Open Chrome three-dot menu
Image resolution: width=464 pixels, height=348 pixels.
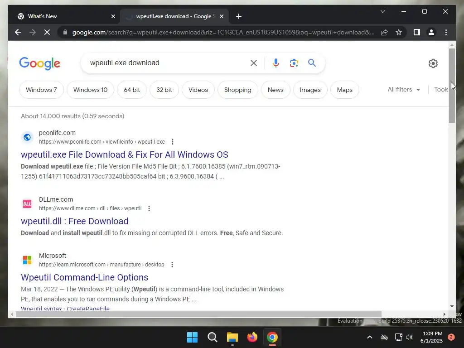tap(446, 32)
